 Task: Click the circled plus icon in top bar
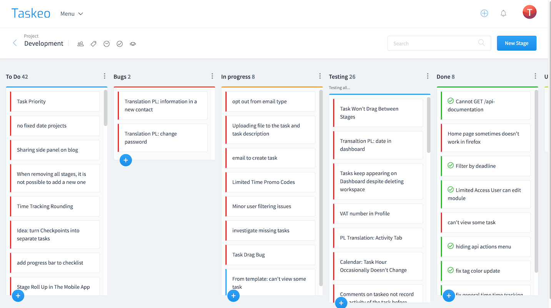(484, 13)
